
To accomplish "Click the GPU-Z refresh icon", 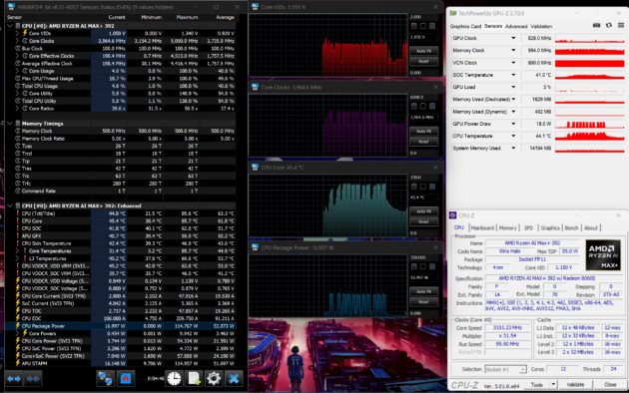I will pos(609,25).
